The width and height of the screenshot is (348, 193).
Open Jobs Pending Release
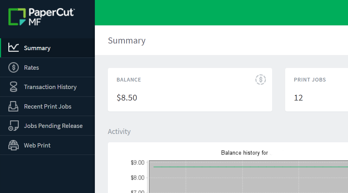point(47,126)
